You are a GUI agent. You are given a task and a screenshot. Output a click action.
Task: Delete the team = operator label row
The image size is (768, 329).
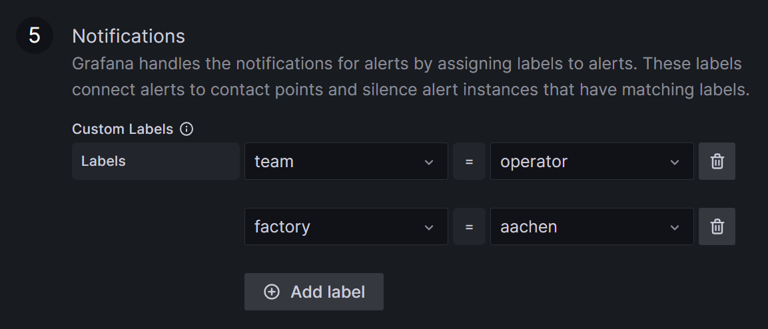point(717,161)
